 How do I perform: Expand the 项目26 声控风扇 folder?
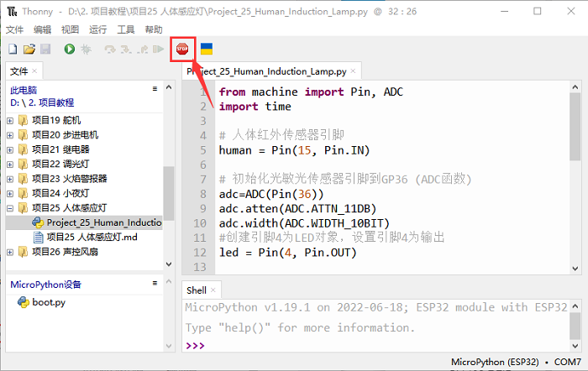pyautogui.click(x=10, y=252)
